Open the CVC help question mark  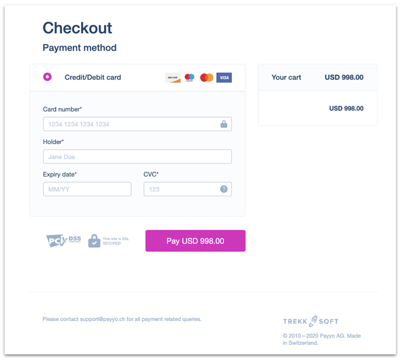(x=224, y=189)
